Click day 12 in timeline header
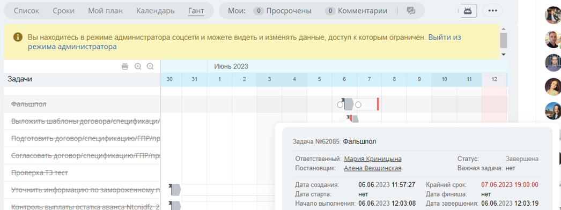561x210 pixels. click(494, 79)
